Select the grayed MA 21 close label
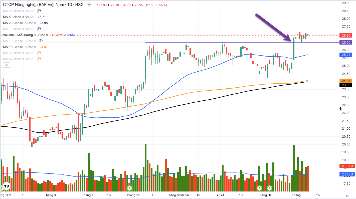This screenshot has width=356, height=199. (x=19, y=11)
